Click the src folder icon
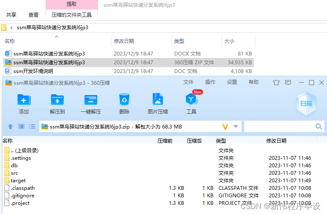This screenshot has height=214, width=327. (7, 173)
